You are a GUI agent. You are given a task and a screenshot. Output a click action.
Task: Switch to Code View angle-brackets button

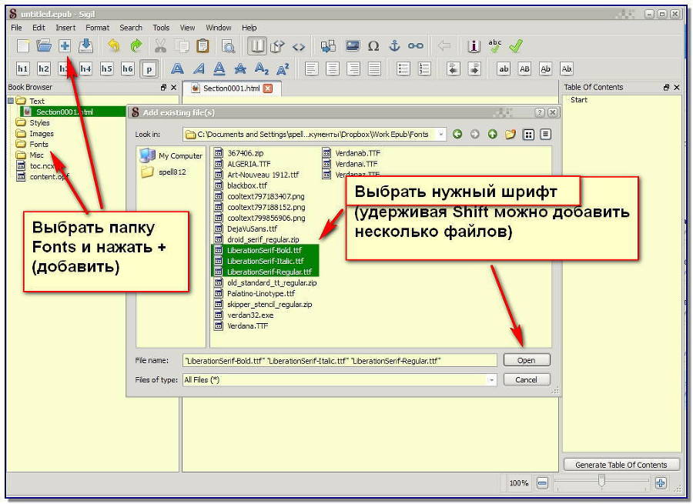[x=299, y=45]
